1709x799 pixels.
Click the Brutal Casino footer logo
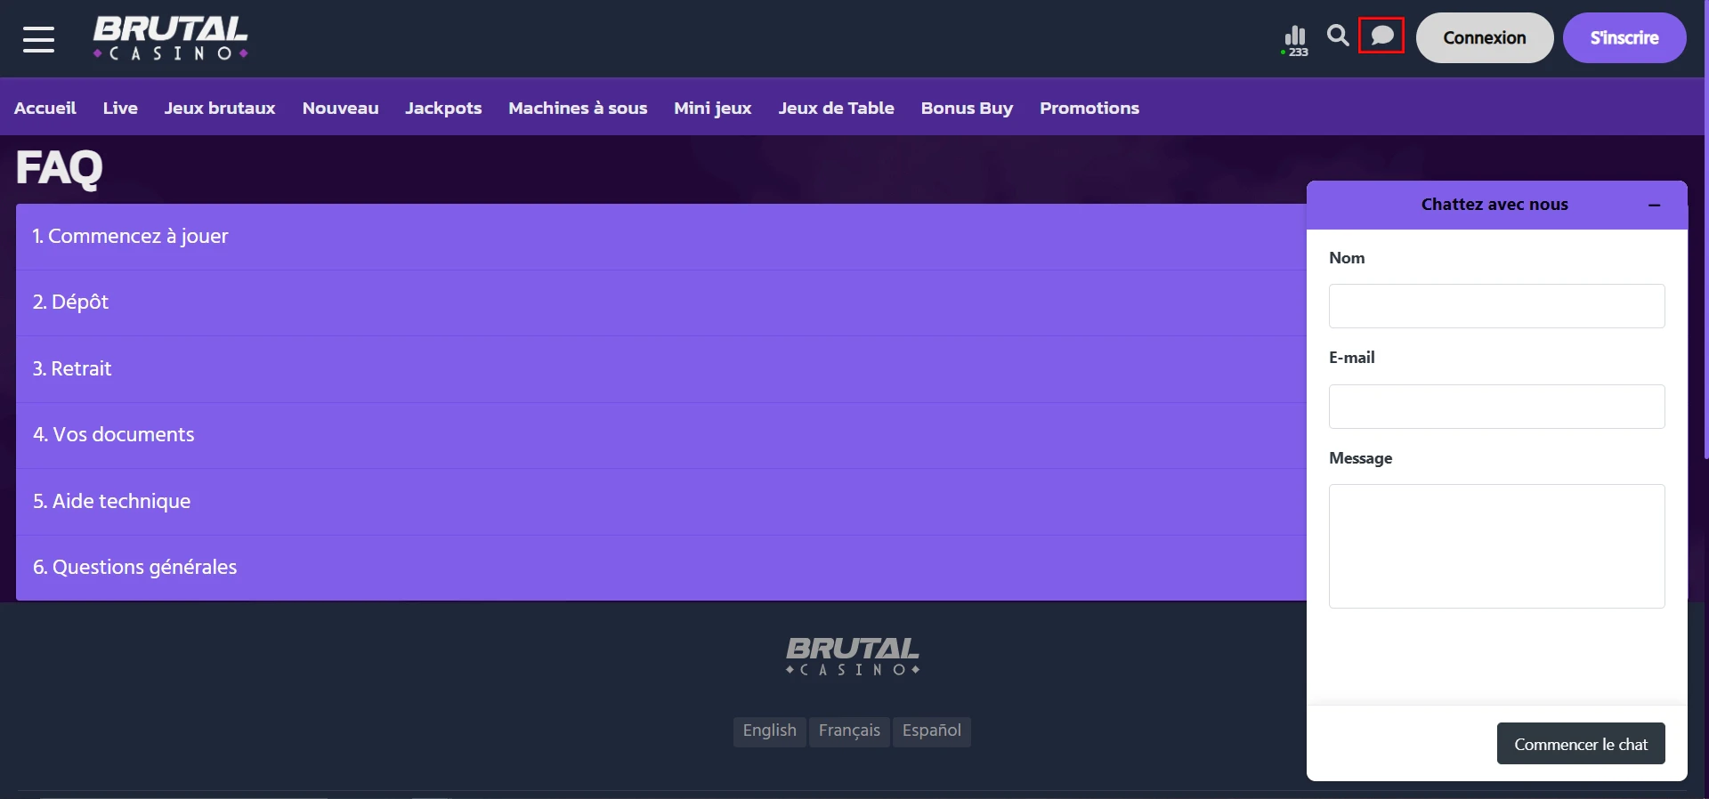(853, 657)
